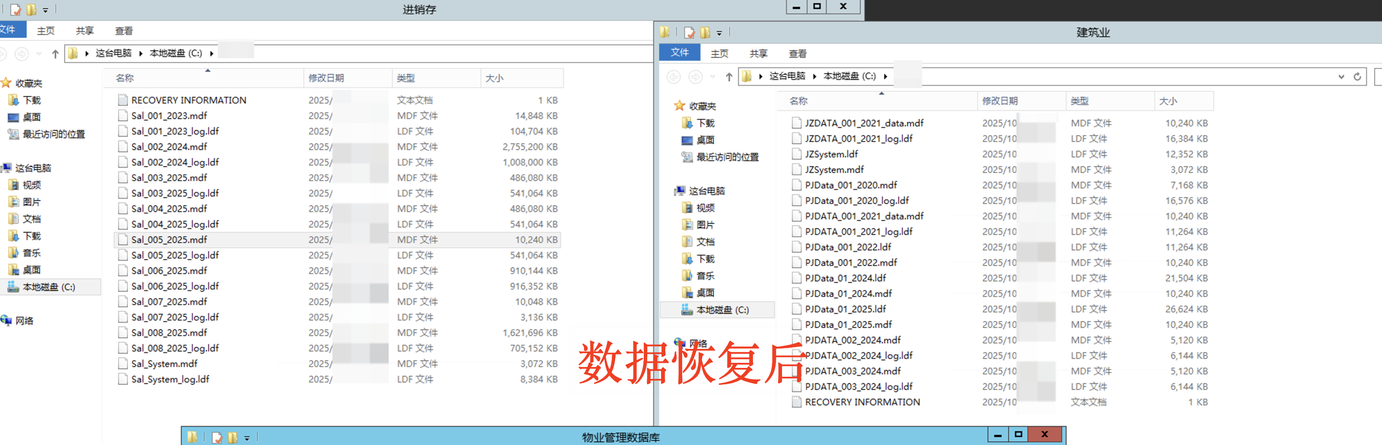
Task: Click the up arrow in 进销存 window
Action: pyautogui.click(x=55, y=54)
